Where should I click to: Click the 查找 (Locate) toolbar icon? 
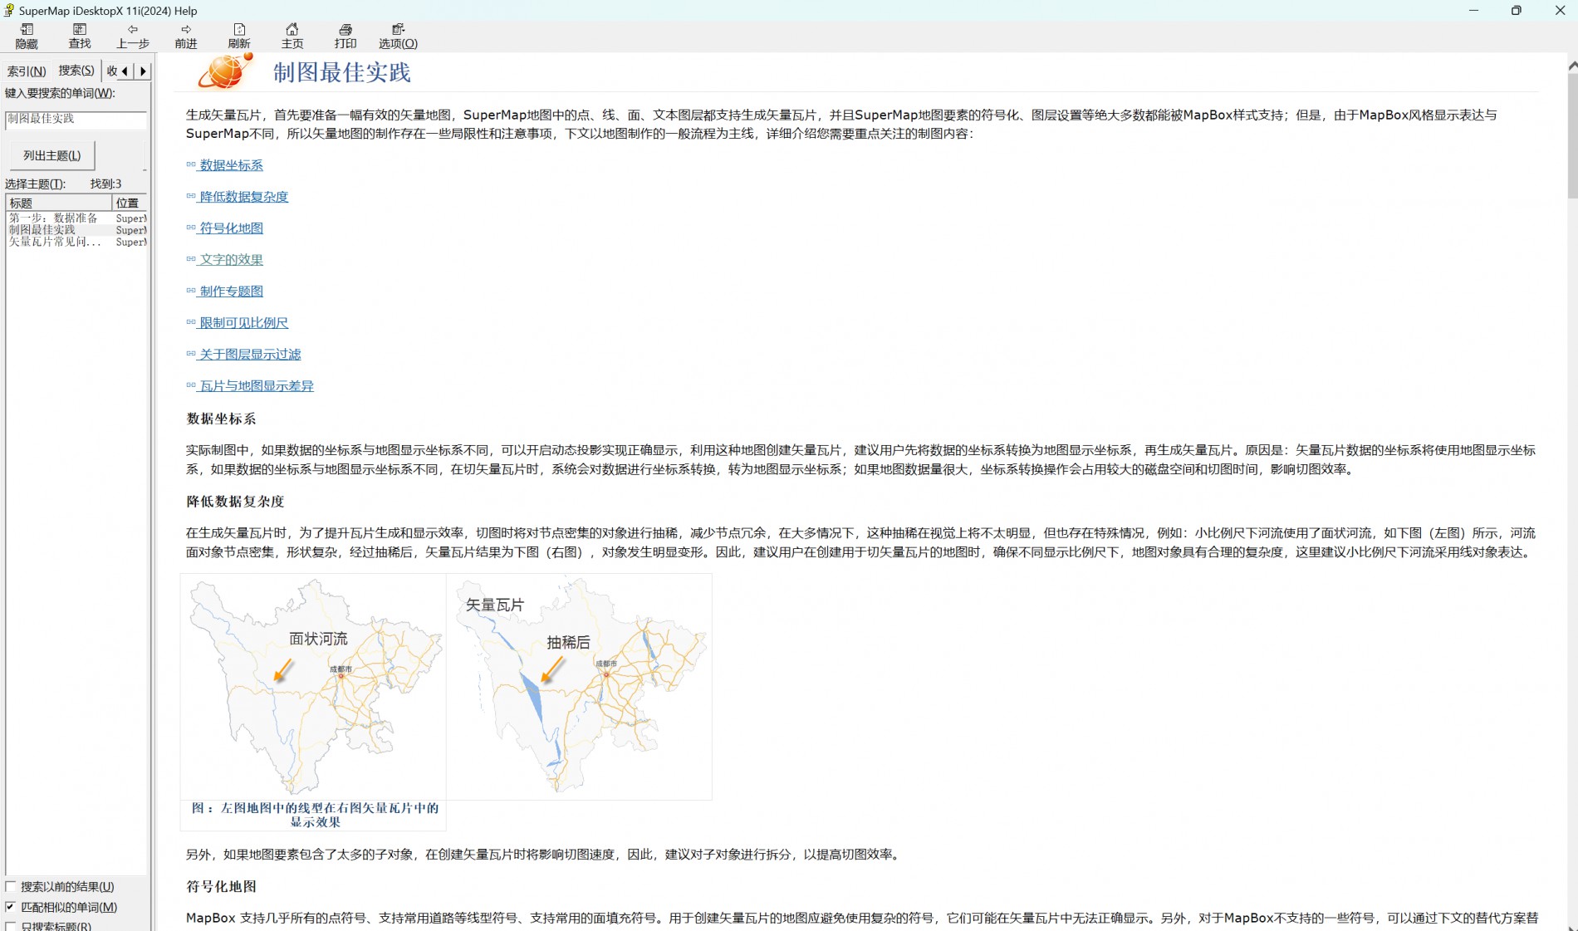click(x=80, y=36)
